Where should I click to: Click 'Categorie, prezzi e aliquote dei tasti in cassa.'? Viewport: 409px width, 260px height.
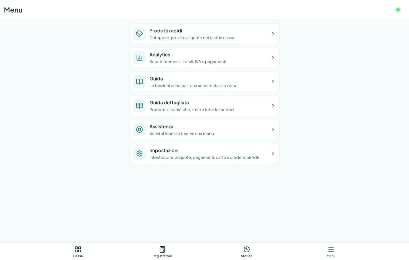pyautogui.click(x=192, y=38)
